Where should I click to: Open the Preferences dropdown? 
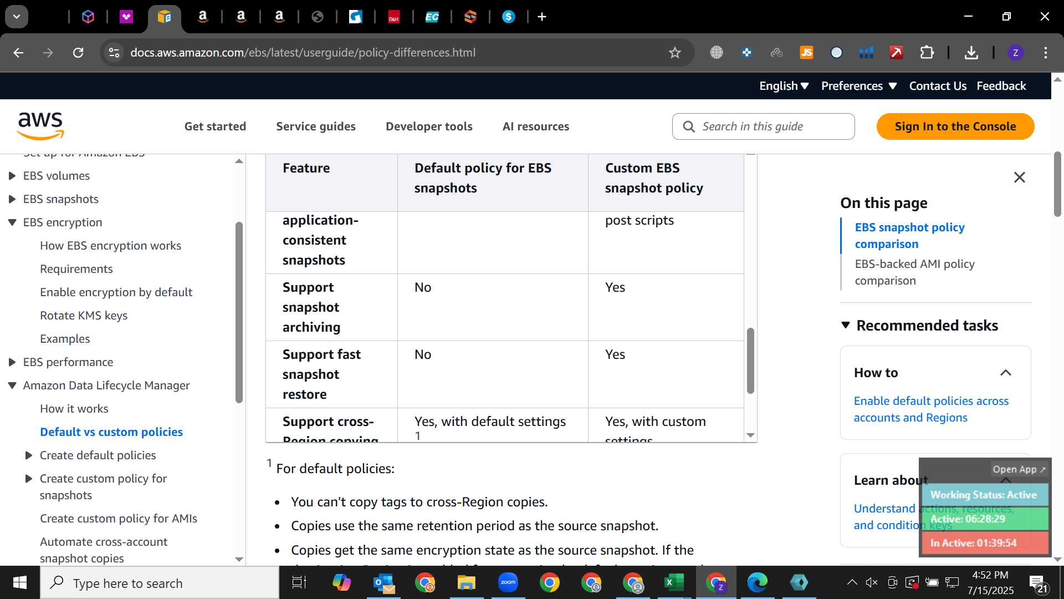858,86
